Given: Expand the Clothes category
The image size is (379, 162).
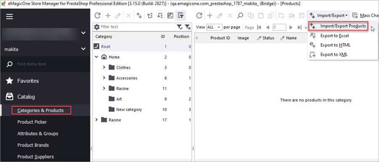Looking at the screenshot, I should click(104, 67).
